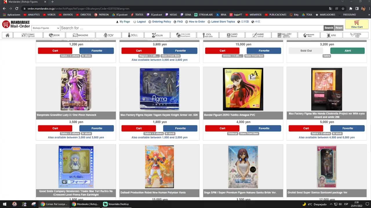Image resolution: width=371 pixels, height=208 pixels.
Task: Open the COMIC category
Action: tap(28, 35)
